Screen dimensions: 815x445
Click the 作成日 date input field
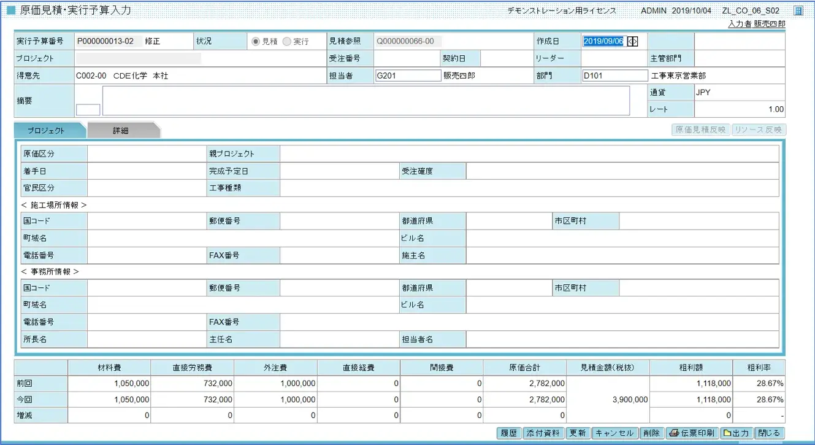[603, 41]
